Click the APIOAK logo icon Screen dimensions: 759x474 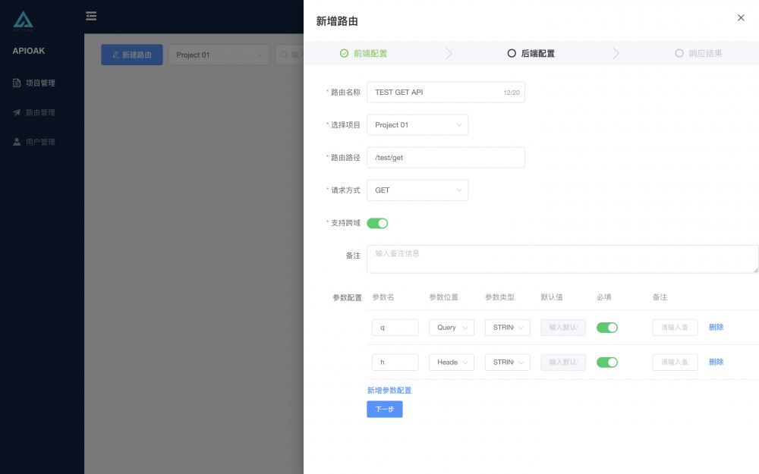[x=24, y=19]
